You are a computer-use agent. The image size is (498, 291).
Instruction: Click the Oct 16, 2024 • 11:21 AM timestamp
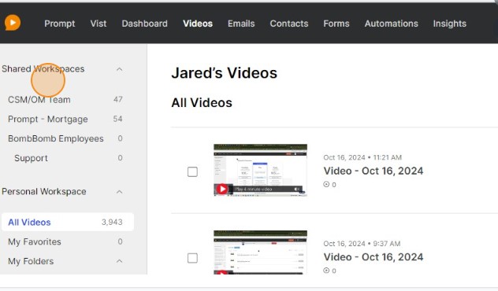(362, 157)
